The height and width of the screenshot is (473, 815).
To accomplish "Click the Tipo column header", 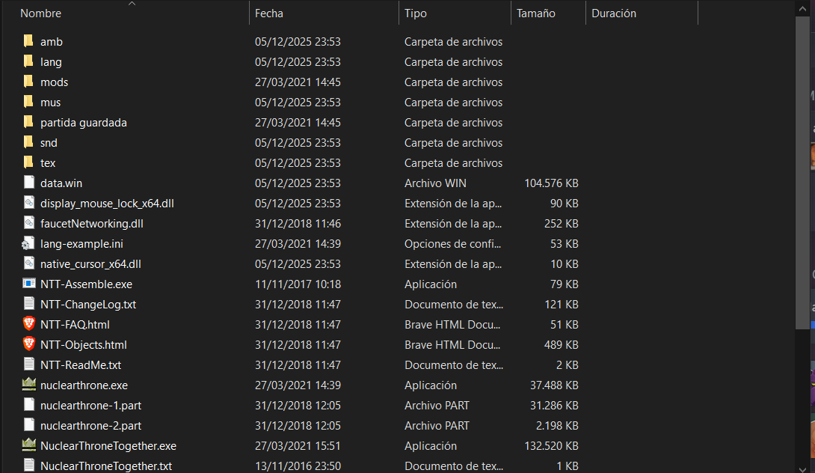I will click(x=416, y=13).
